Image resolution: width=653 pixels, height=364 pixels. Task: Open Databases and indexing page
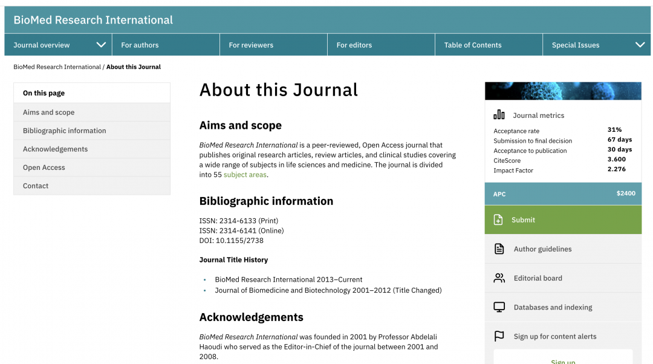[x=563, y=307]
